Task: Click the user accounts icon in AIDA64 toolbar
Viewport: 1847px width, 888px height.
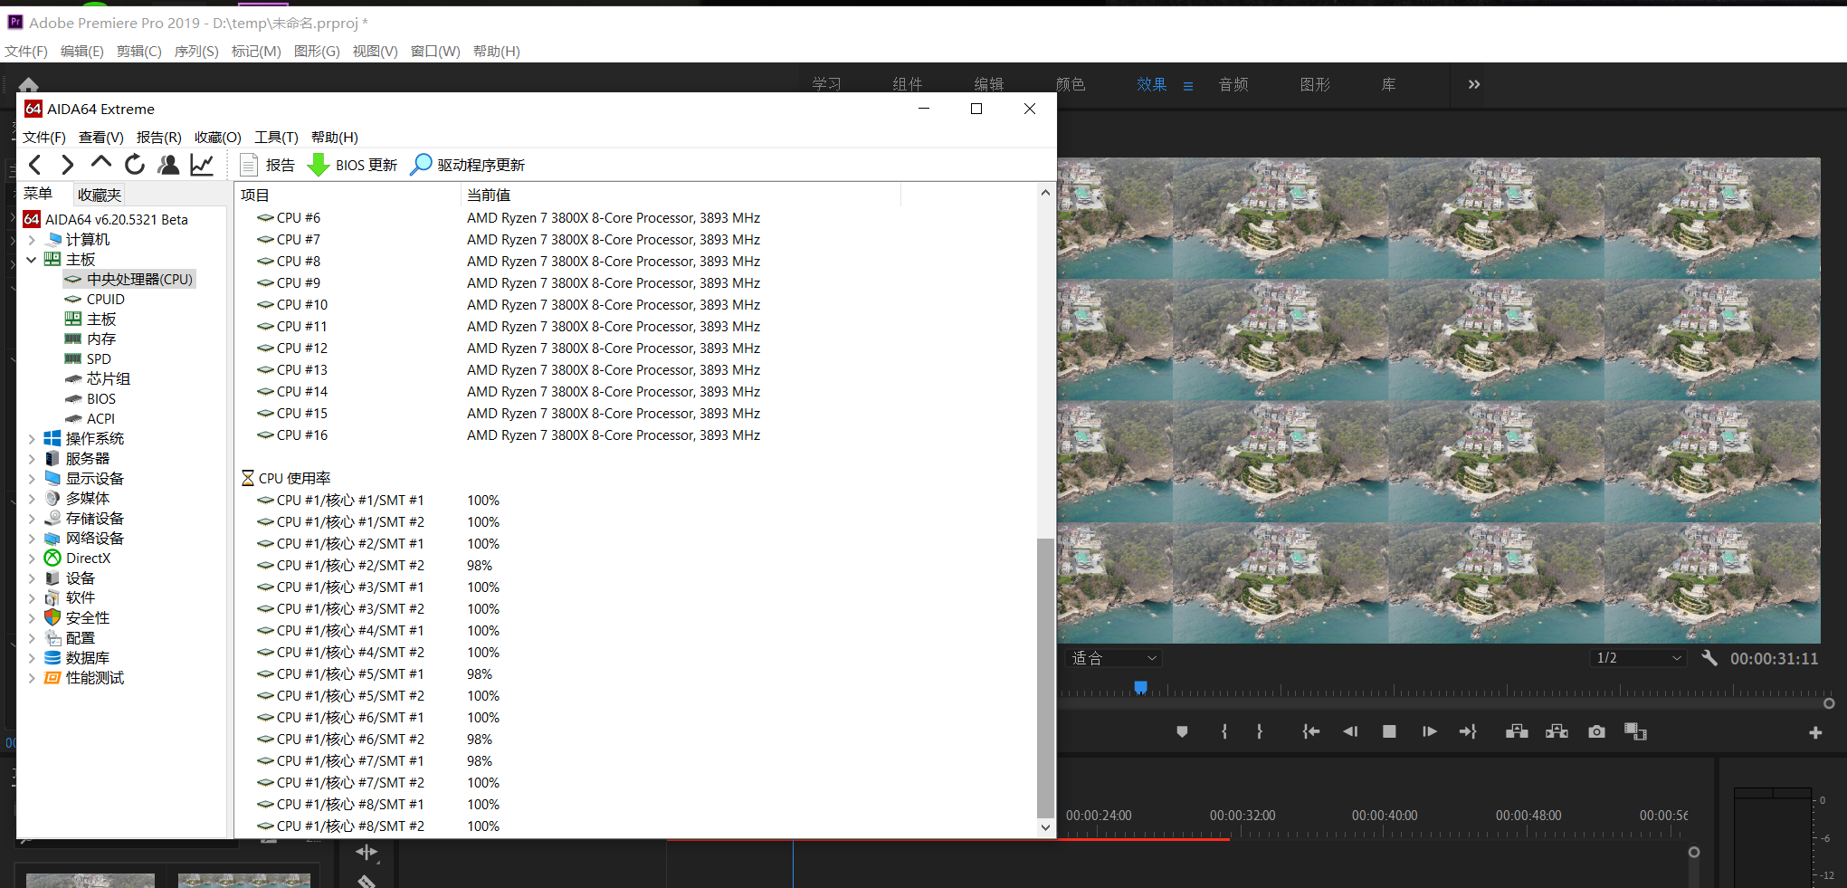Action: tap(168, 165)
